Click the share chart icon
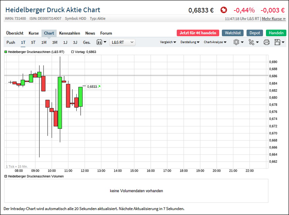This screenshot has width=289, height=215. (x=251, y=42)
